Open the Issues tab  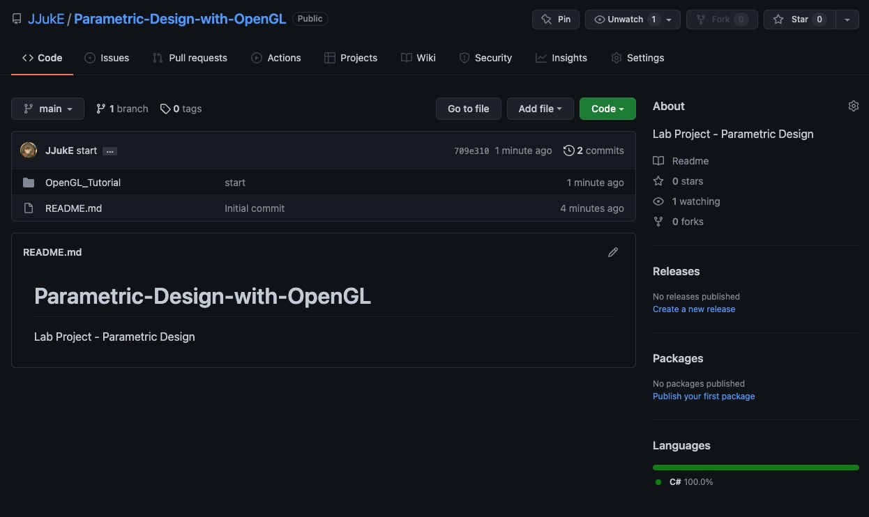point(107,58)
